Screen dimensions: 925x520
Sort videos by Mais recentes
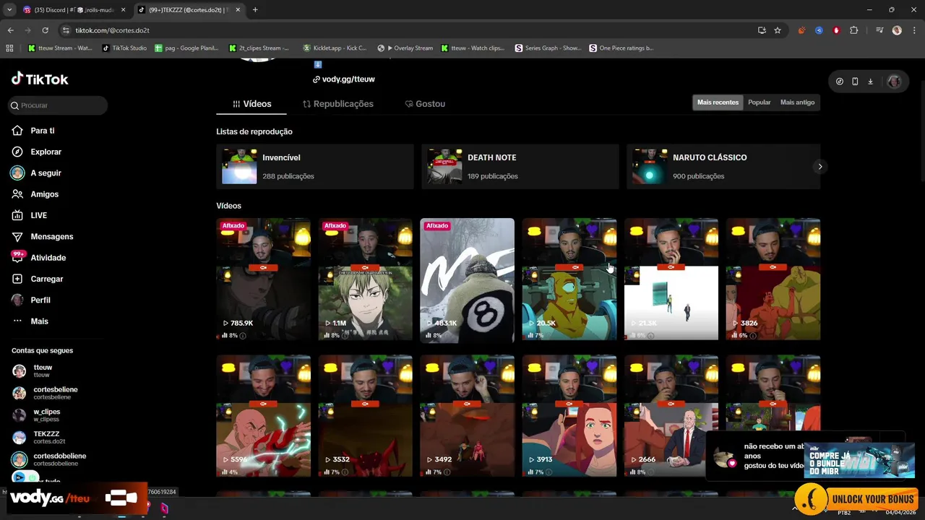718,103
